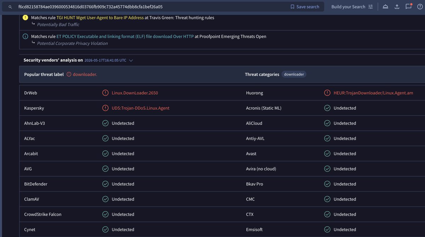
Task: Click the AVG undetected check icon
Action: click(x=105, y=169)
